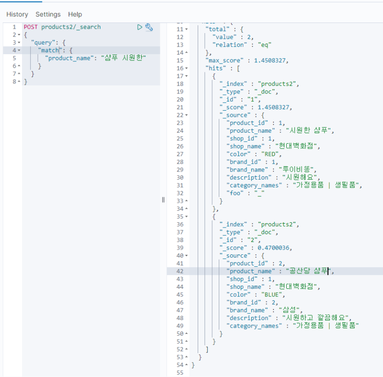Screen dimensions: 383x377
Task: Collapse the "query" block fold arrow
Action: [x=19, y=43]
